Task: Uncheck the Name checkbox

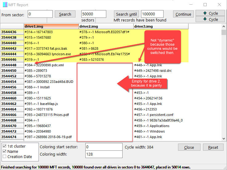Action: coord(4,152)
